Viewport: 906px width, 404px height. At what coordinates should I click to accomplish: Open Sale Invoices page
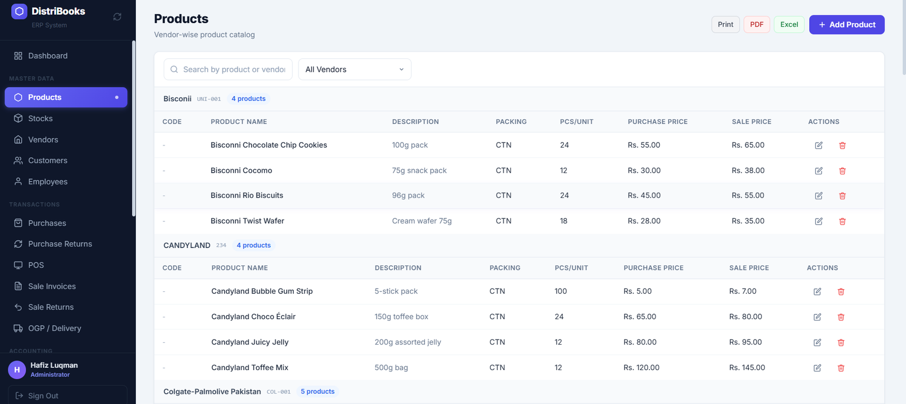(x=66, y=286)
